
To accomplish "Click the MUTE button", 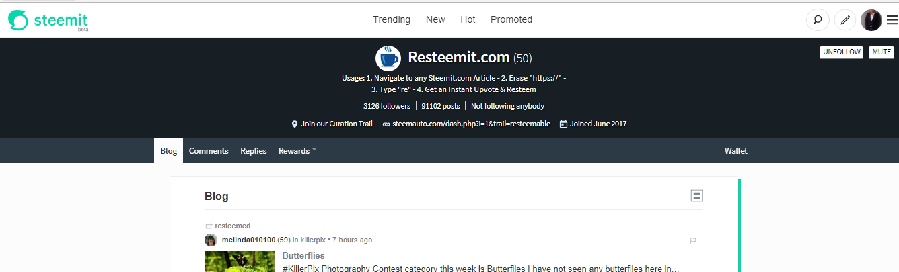I will 882,52.
